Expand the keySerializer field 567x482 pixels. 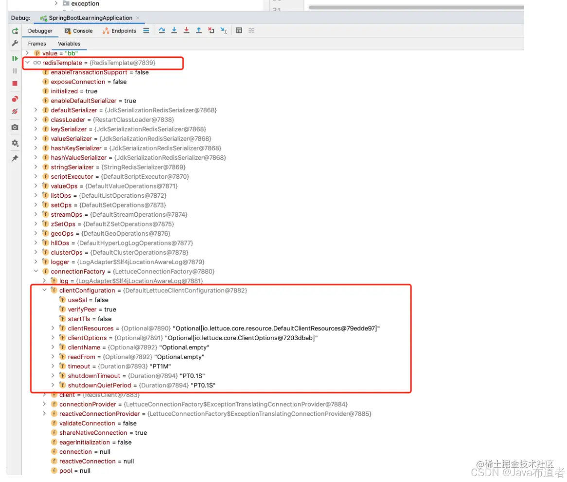click(36, 129)
